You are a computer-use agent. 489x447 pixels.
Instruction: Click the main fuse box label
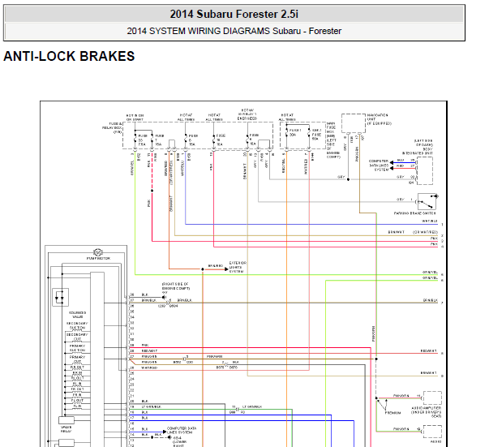[x=331, y=134]
